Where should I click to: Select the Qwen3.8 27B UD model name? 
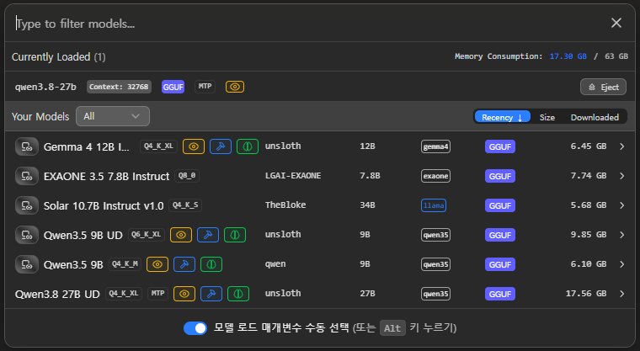[x=57, y=294]
